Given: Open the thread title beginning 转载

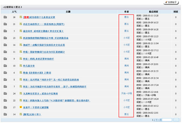Looking at the screenshot, I should pos(44,52).
